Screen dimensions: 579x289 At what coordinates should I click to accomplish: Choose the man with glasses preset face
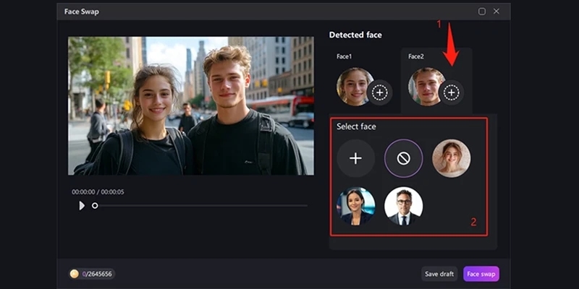point(403,206)
